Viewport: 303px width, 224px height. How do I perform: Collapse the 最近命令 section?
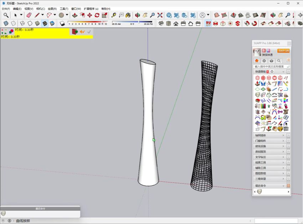click(269, 186)
